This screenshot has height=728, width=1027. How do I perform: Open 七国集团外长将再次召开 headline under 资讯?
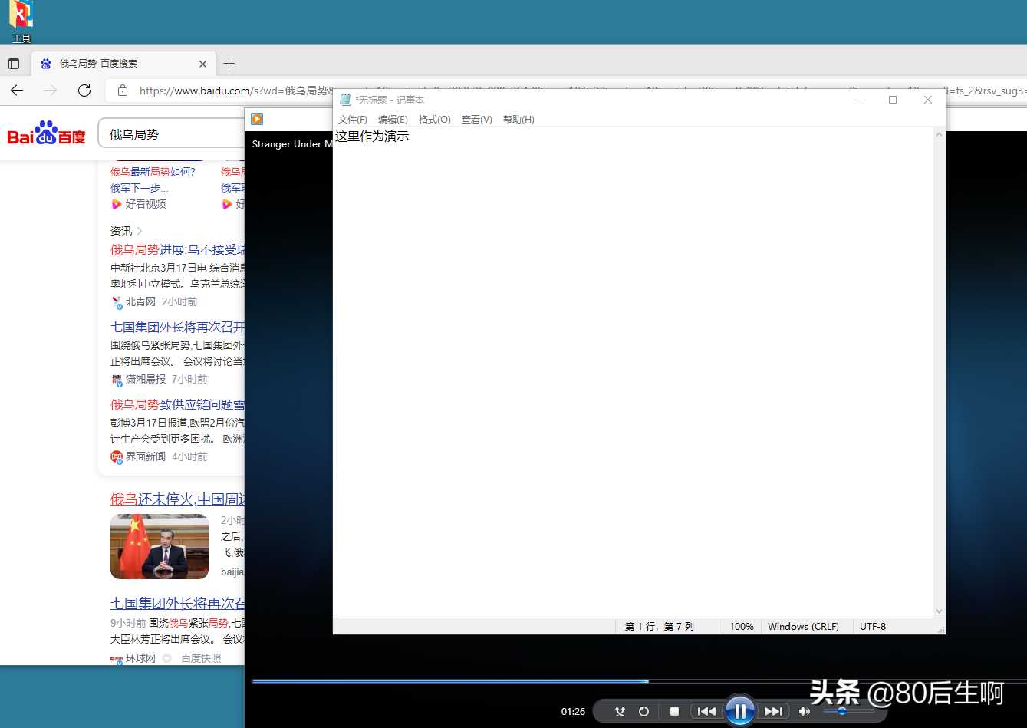[177, 327]
